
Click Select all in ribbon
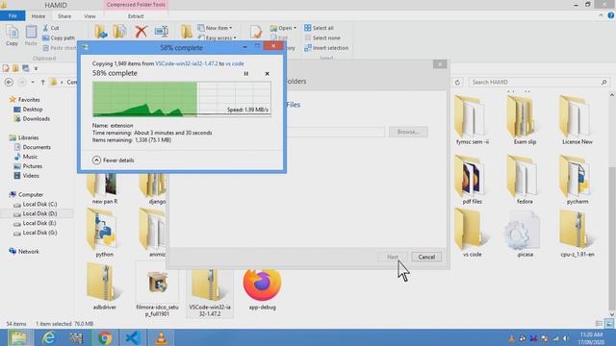click(319, 28)
